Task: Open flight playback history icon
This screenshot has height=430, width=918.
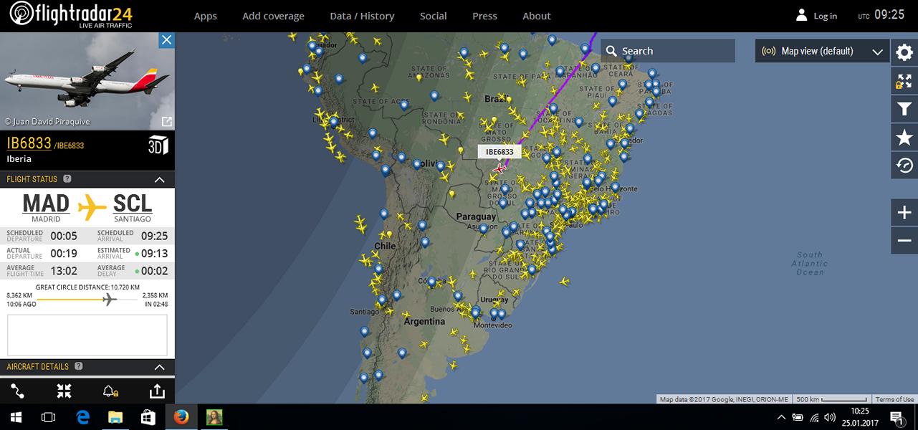Action: (904, 166)
